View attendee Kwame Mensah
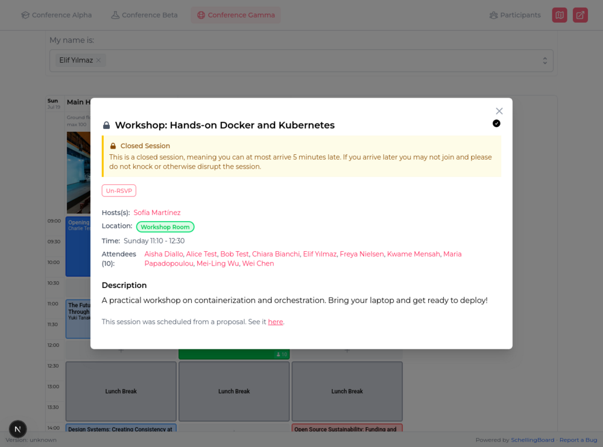This screenshot has width=603, height=447. point(414,254)
